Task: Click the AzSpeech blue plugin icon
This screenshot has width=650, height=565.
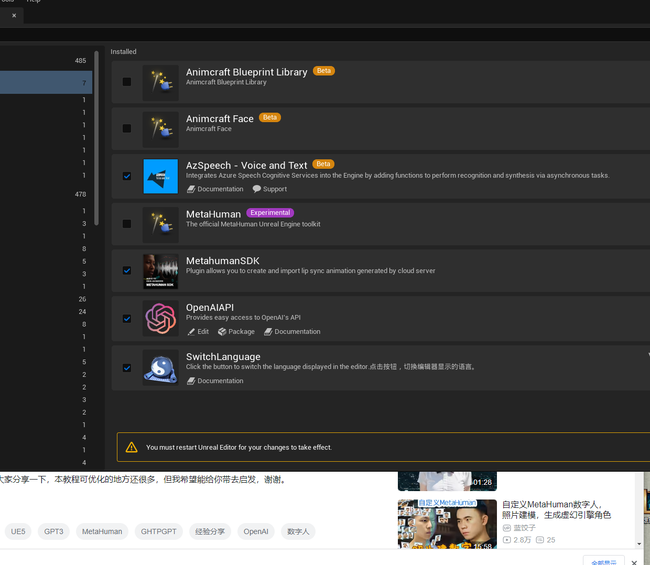Action: [160, 177]
